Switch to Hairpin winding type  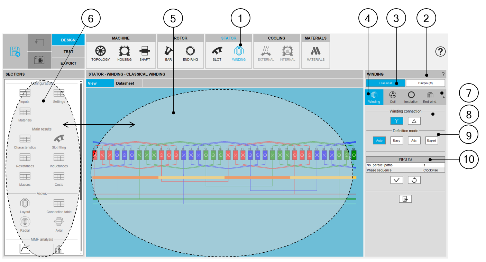click(425, 83)
